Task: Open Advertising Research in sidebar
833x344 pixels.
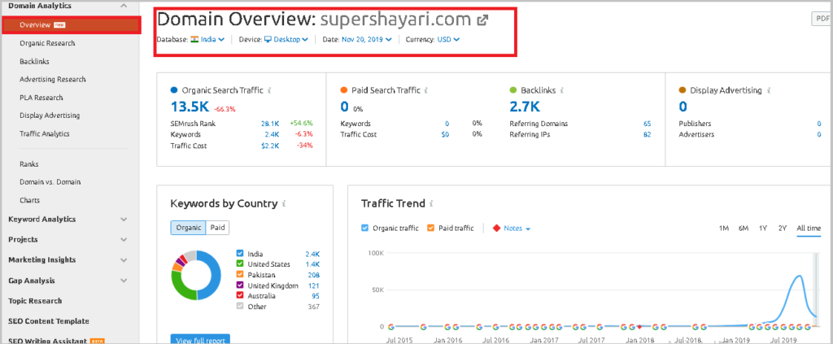Action: 53,80
